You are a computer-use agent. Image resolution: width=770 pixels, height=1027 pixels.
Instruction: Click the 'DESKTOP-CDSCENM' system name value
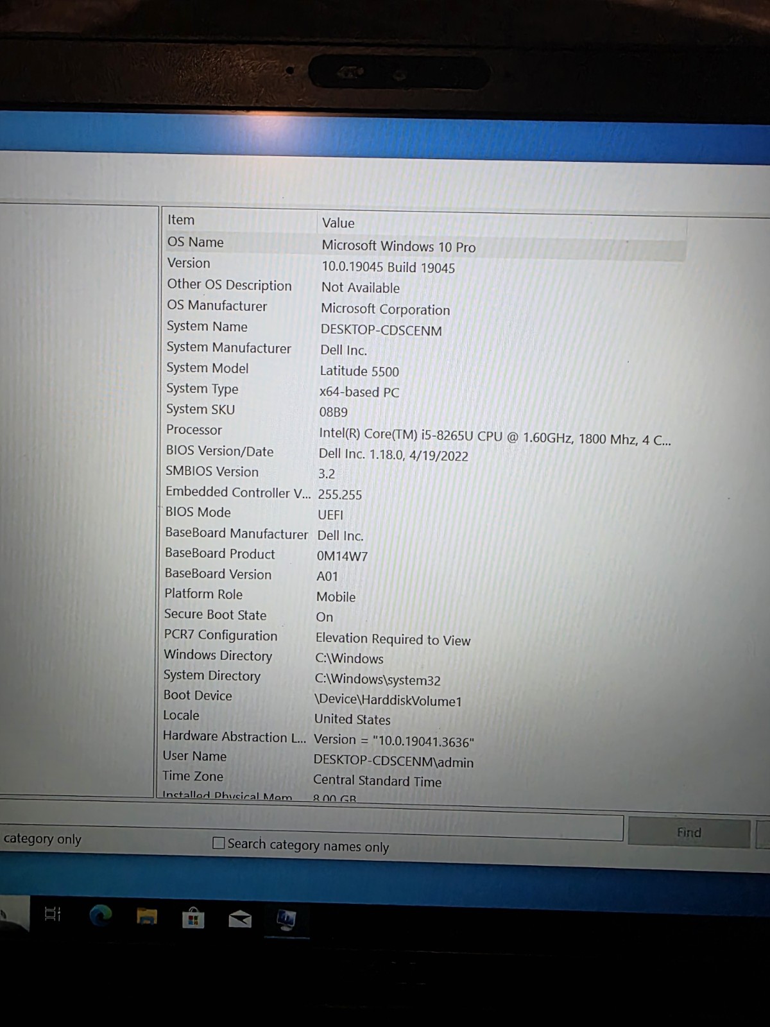381,331
